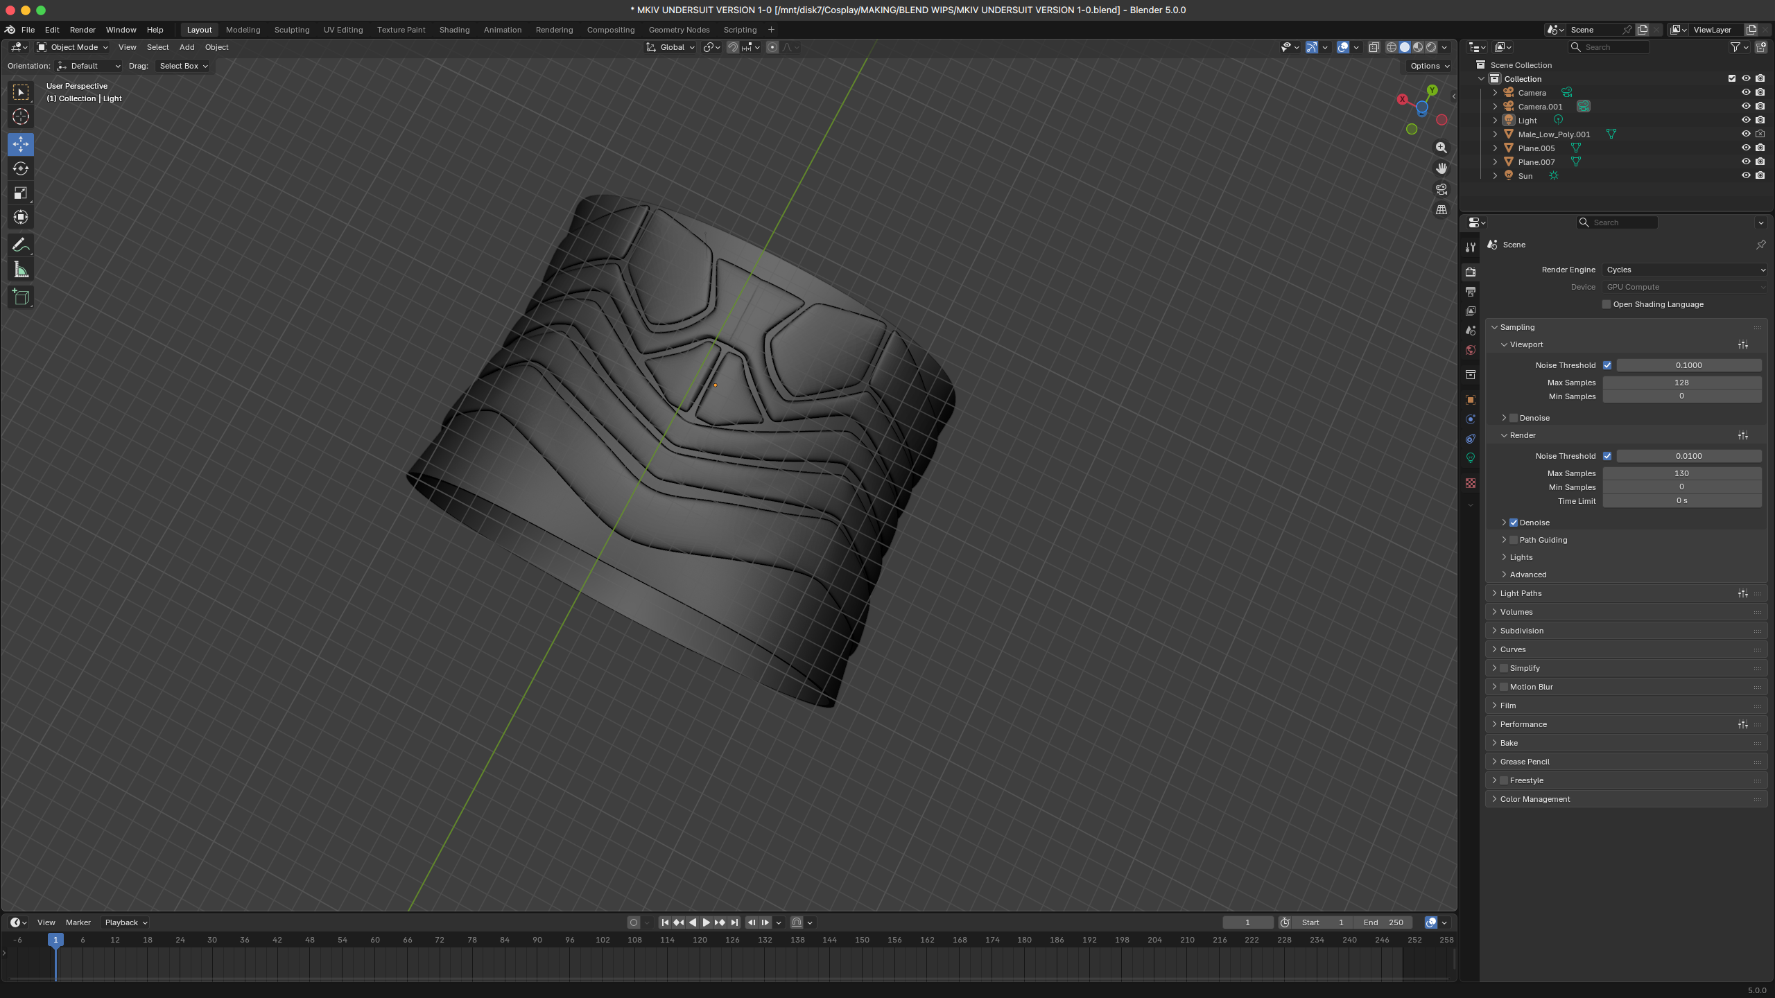This screenshot has height=998, width=1775.
Task: Expand the Male_Low_Poly.001 outliner entry
Action: tap(1494, 134)
